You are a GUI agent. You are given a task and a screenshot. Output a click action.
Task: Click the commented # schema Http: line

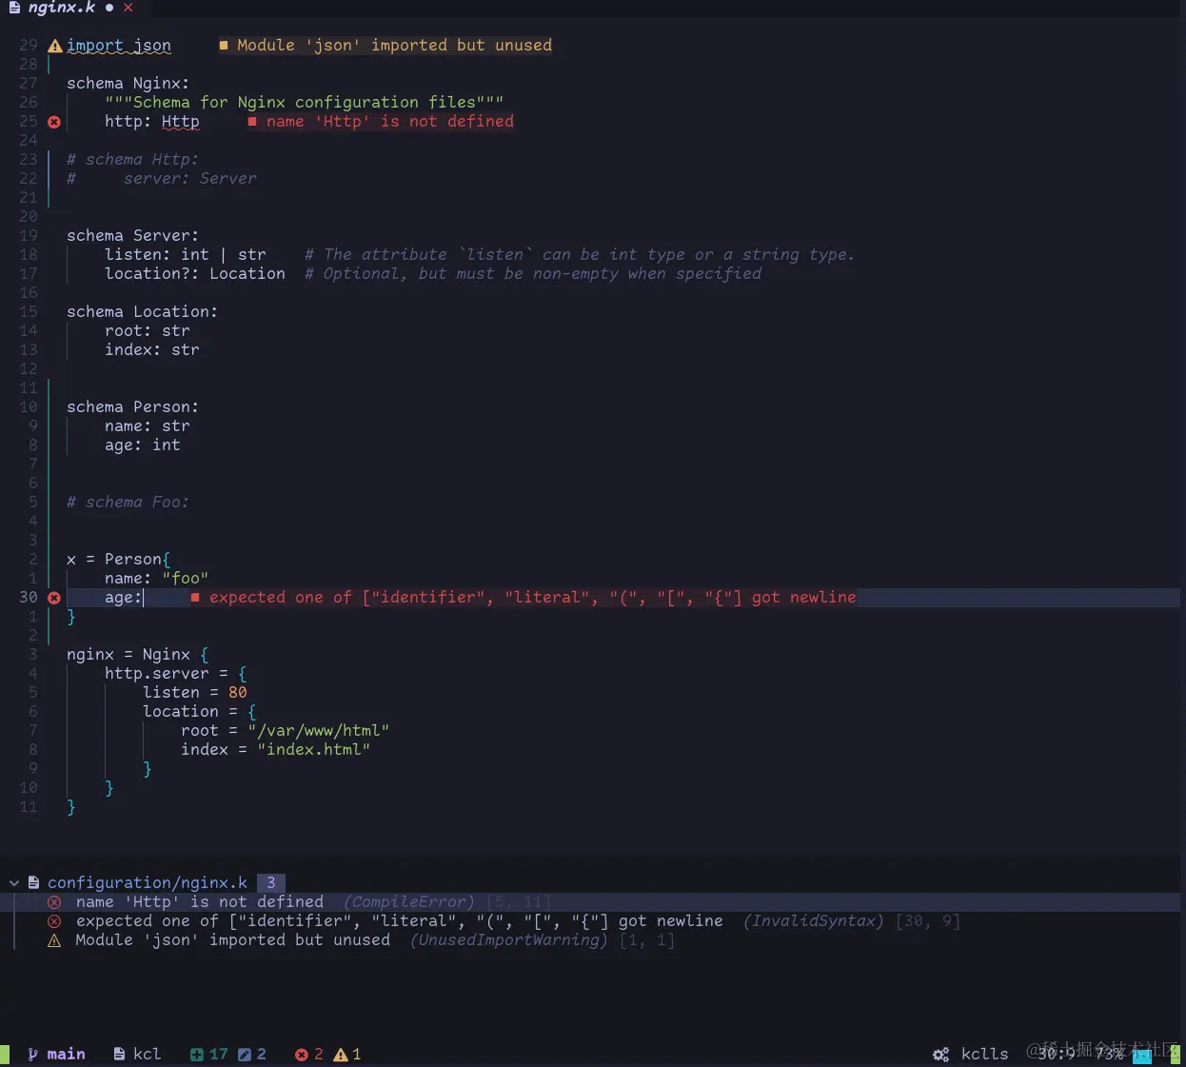[x=133, y=160]
